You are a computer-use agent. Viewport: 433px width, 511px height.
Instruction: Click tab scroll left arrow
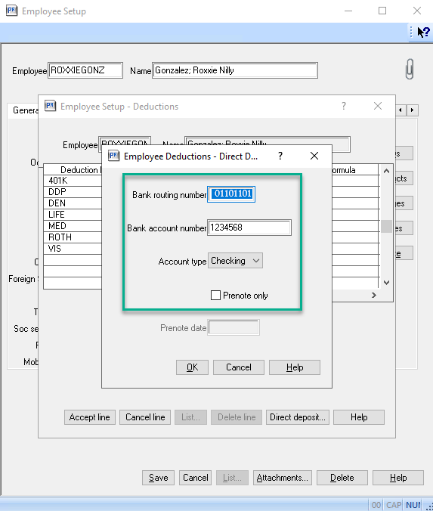point(401,110)
